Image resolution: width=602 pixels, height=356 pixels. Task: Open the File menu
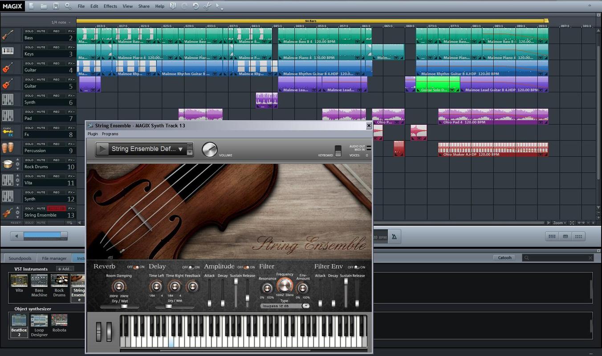[x=81, y=6]
